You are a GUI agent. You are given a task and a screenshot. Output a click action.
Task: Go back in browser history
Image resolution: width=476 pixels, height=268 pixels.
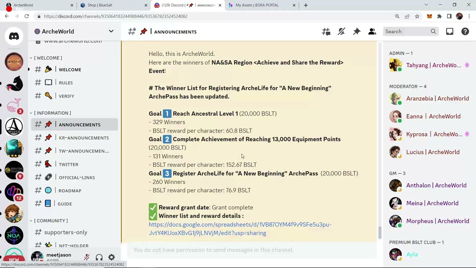click(7, 16)
